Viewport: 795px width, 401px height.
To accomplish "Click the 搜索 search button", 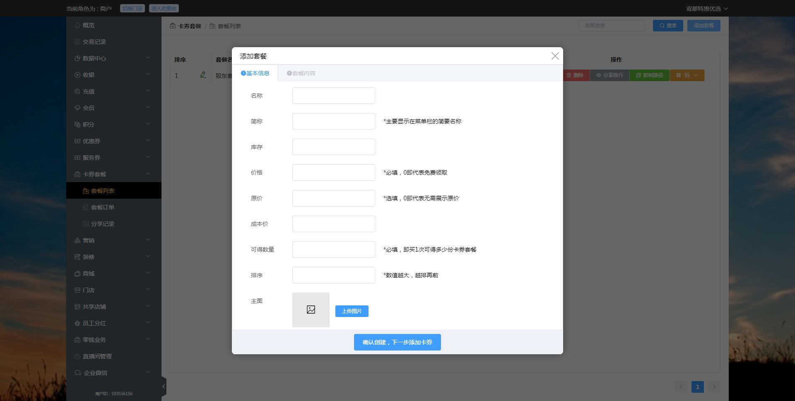I will click(668, 26).
